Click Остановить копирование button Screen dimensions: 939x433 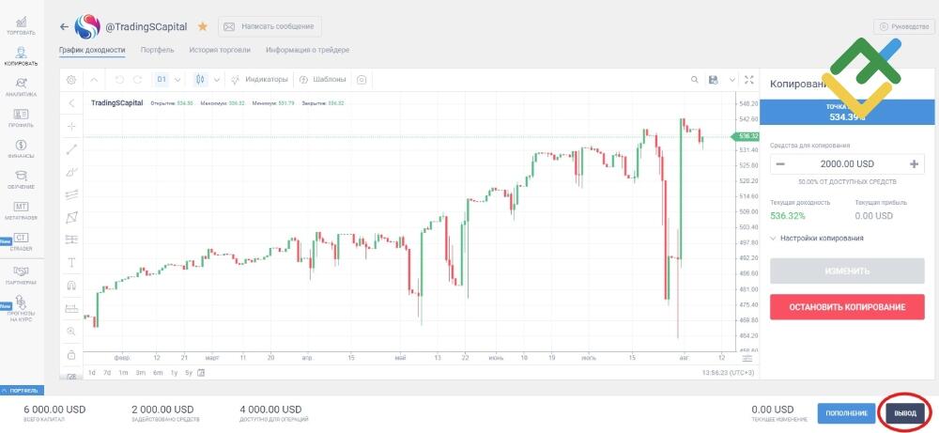click(x=847, y=306)
